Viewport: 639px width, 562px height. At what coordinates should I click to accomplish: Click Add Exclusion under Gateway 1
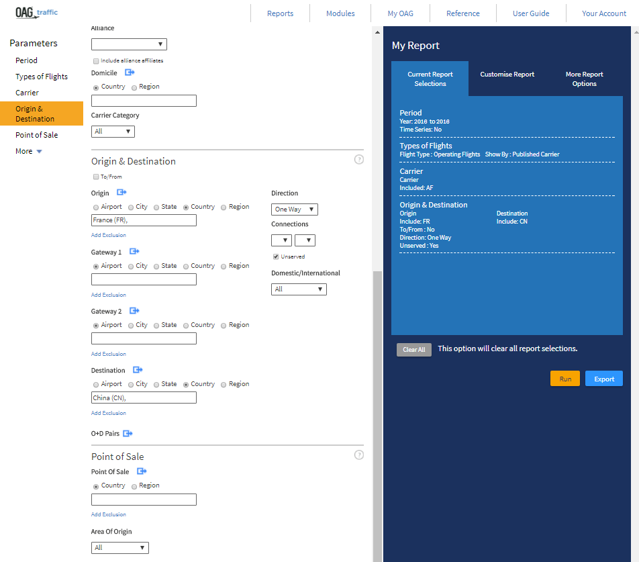[x=109, y=295]
